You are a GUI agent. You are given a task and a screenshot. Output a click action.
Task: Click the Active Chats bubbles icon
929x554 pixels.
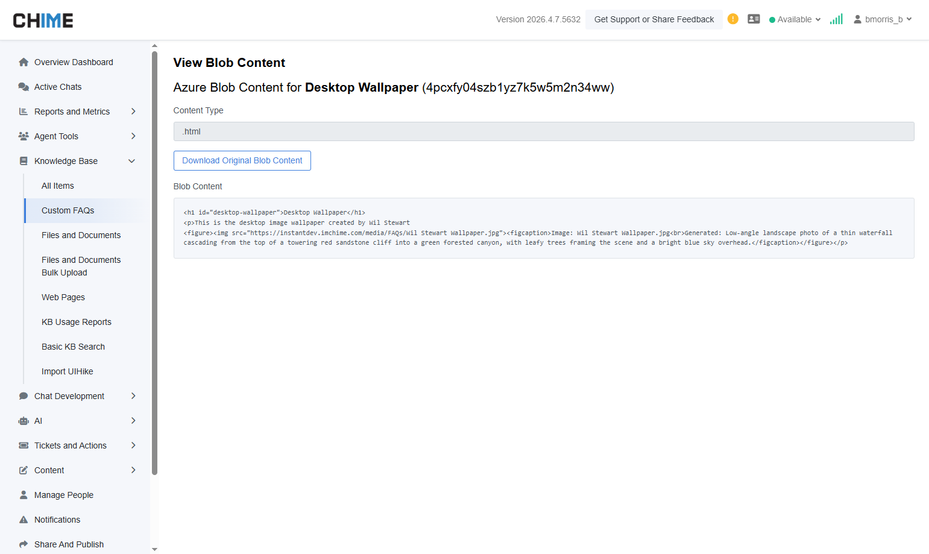click(x=24, y=87)
